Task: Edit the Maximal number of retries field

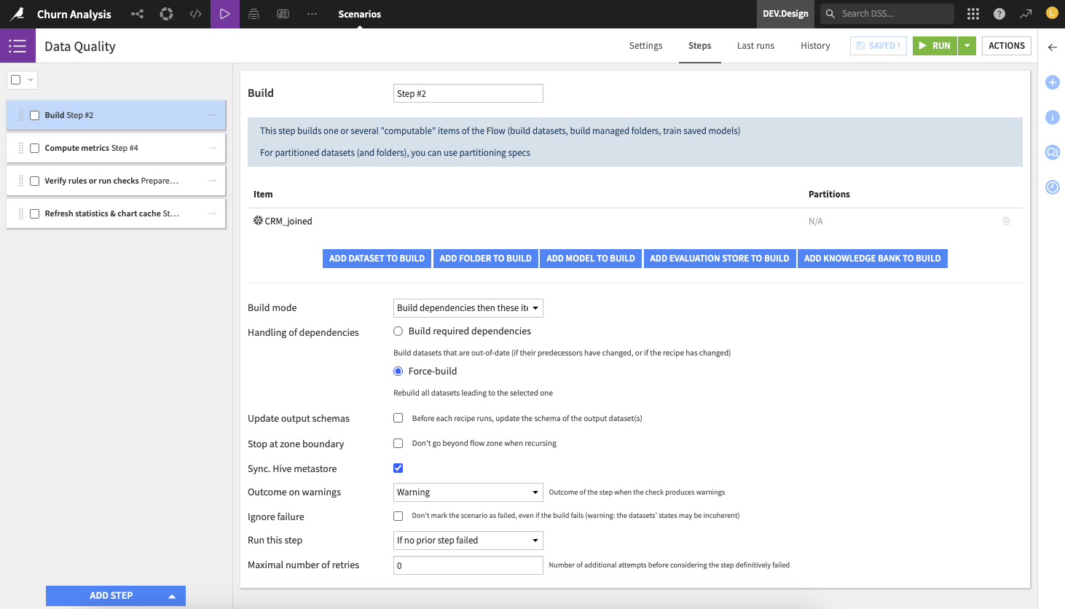Action: pos(468,565)
